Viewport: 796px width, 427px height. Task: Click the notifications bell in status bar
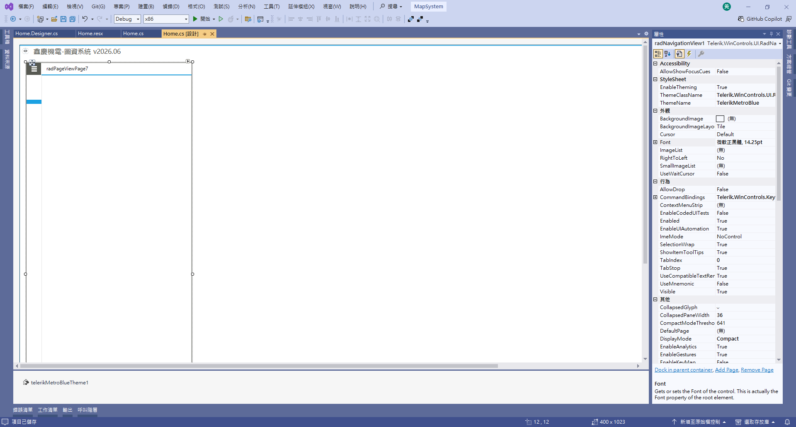(787, 422)
